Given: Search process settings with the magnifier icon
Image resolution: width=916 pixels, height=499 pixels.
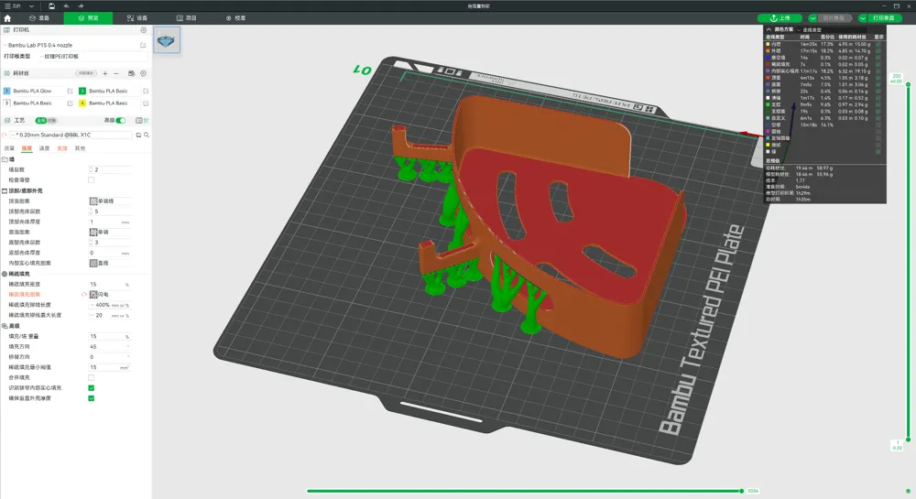Looking at the screenshot, I should tap(147, 135).
